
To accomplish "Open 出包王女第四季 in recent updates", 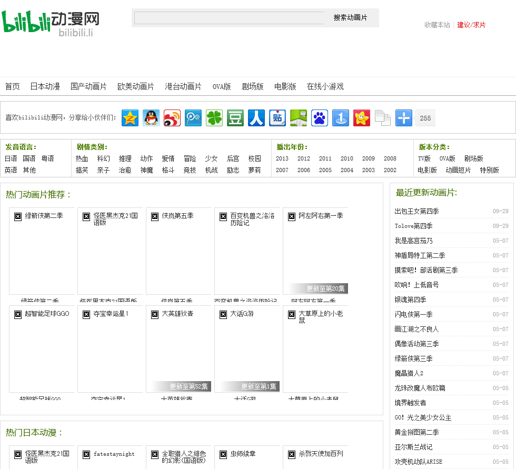I will click(x=416, y=211).
